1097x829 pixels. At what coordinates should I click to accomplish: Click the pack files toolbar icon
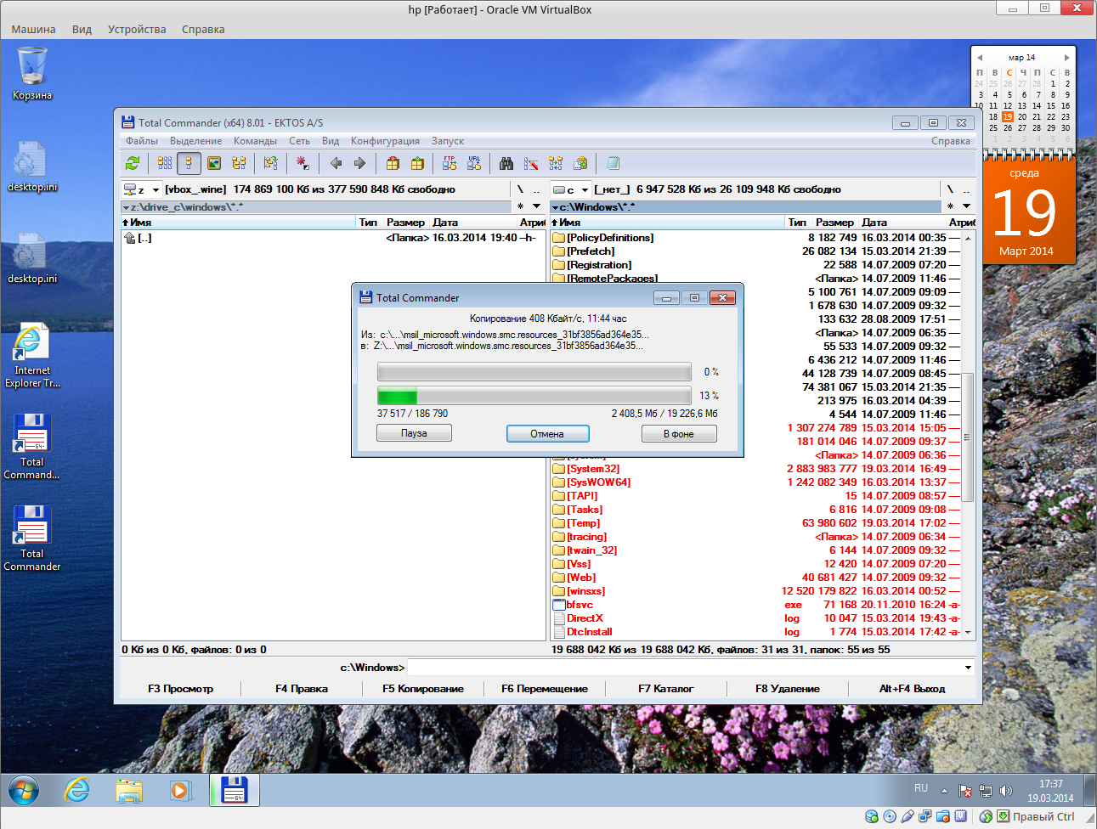pyautogui.click(x=393, y=163)
